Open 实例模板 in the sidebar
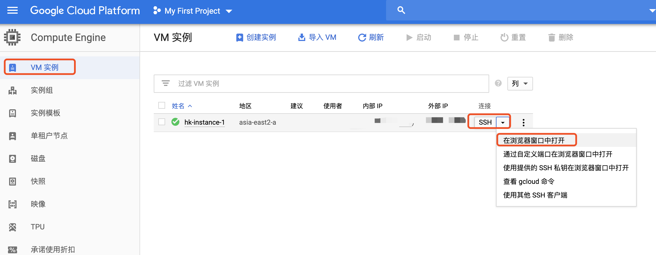 (x=46, y=113)
